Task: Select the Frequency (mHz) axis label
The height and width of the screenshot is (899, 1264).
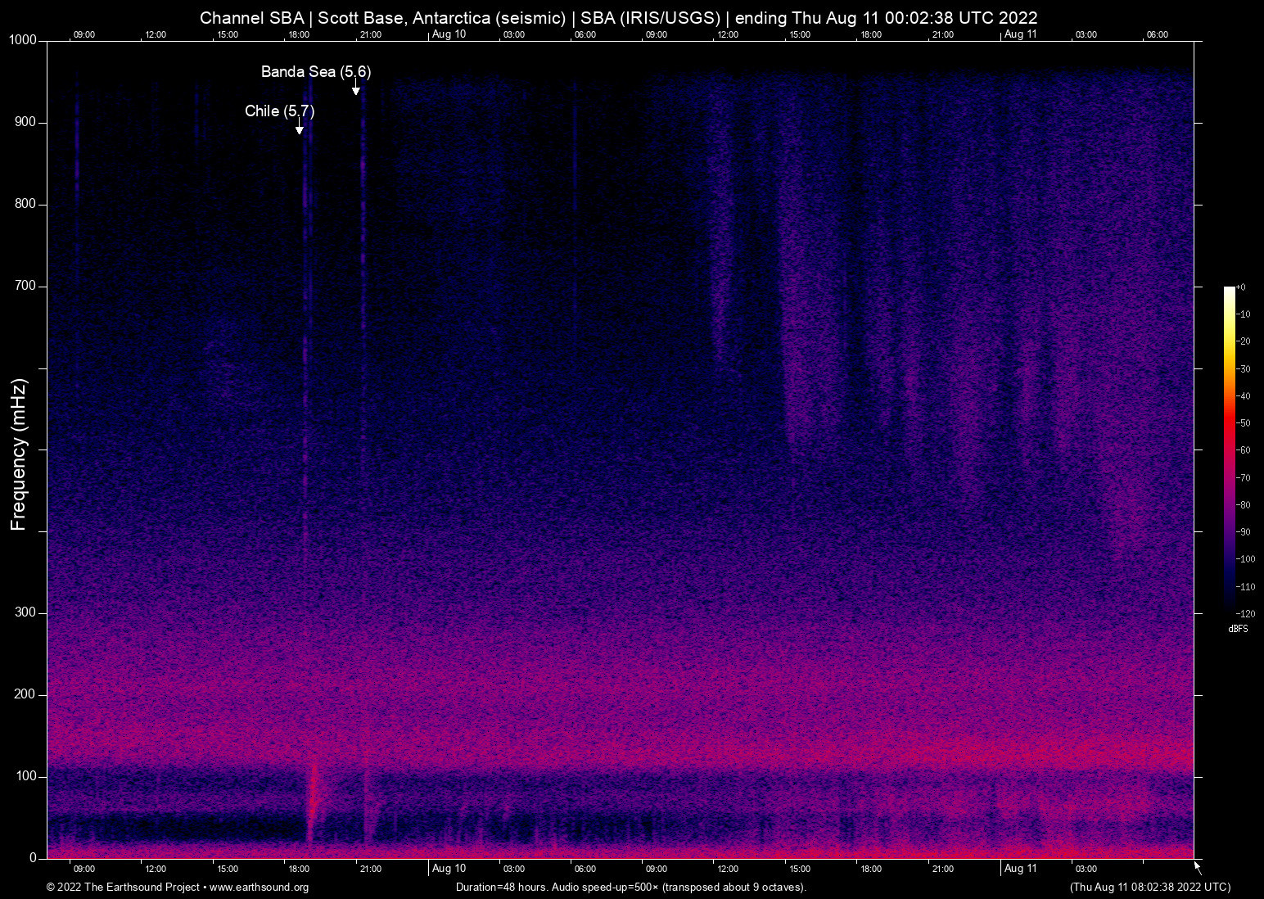Action: point(18,454)
